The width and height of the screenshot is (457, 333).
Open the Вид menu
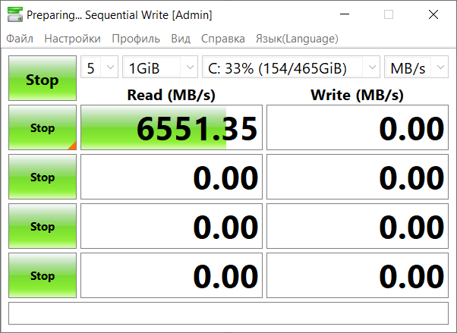point(181,39)
